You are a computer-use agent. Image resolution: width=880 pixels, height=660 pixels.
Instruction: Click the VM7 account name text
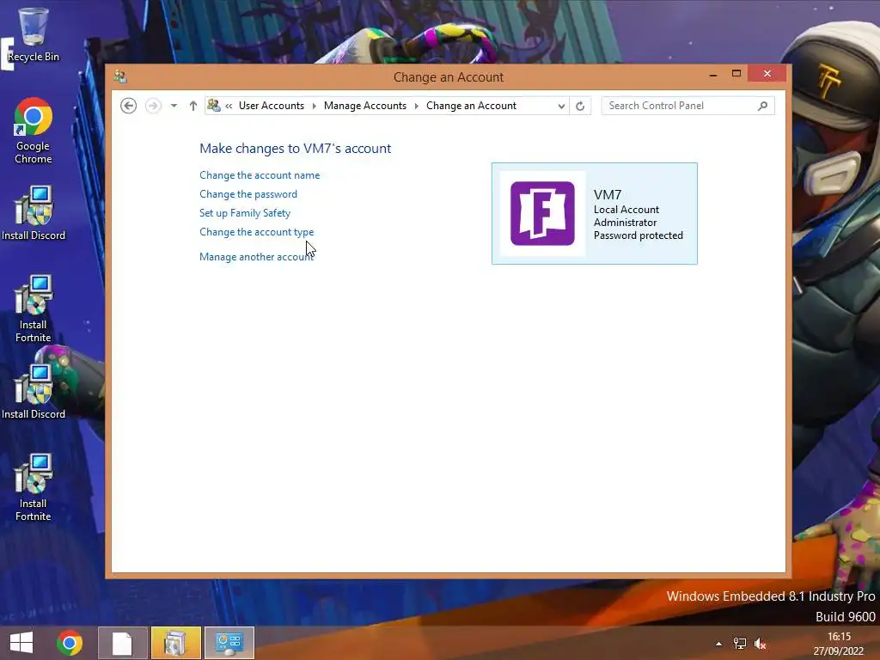(608, 195)
